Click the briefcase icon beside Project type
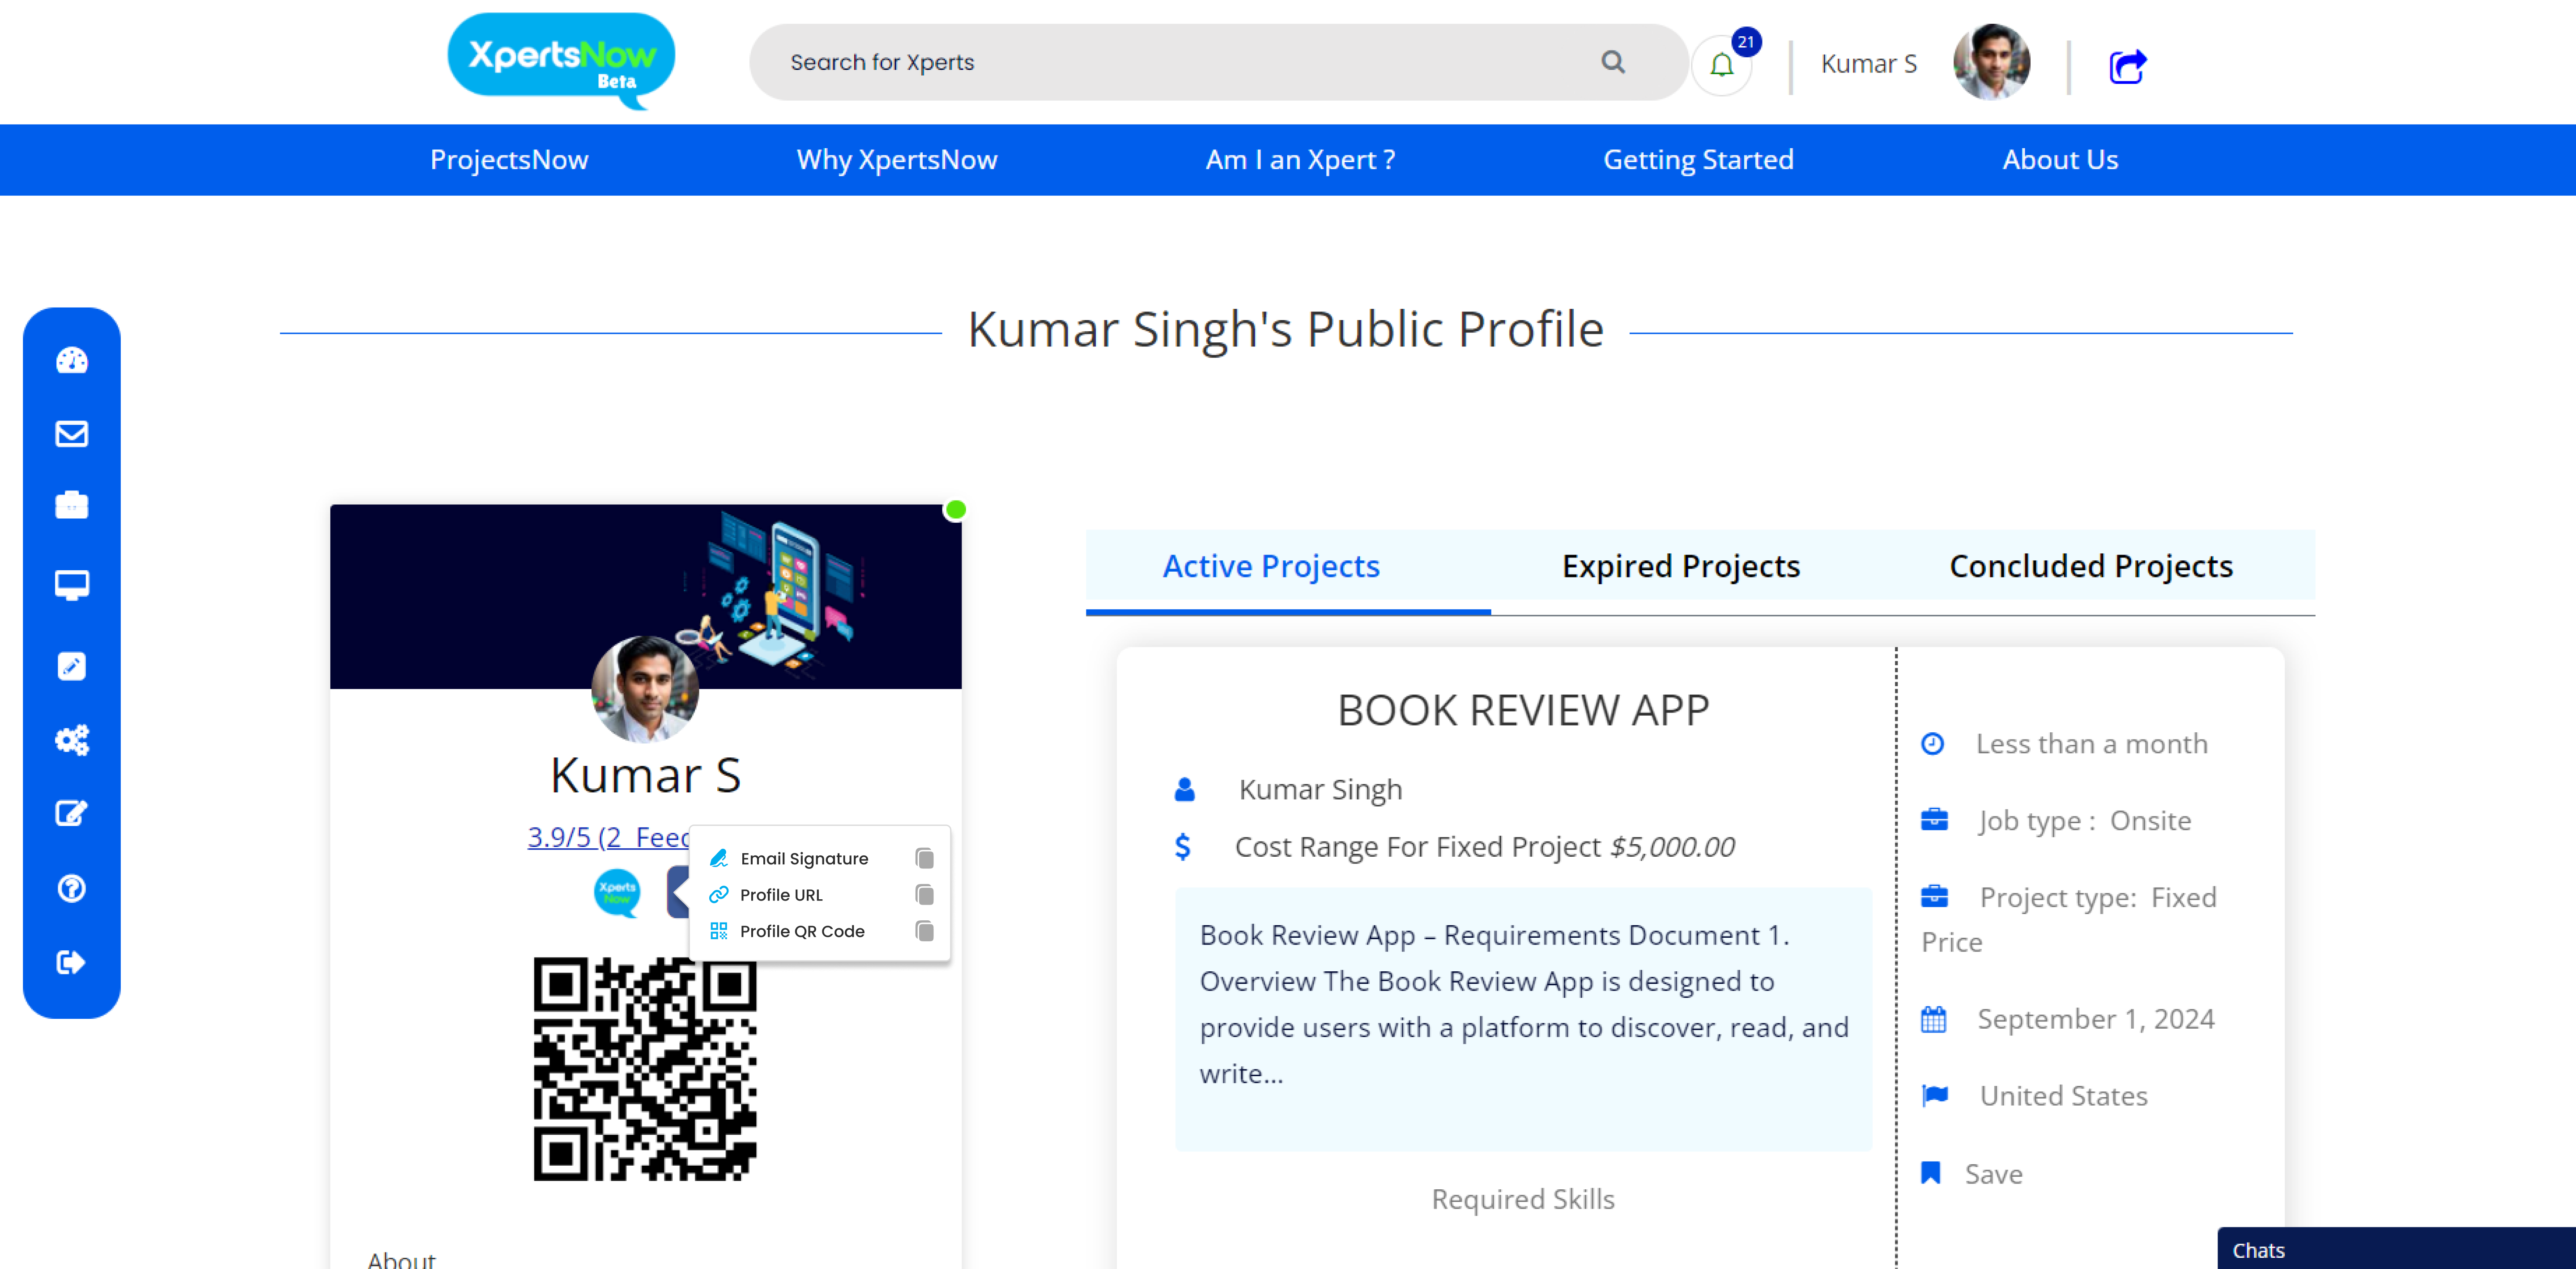This screenshot has width=2576, height=1269. click(x=1934, y=896)
